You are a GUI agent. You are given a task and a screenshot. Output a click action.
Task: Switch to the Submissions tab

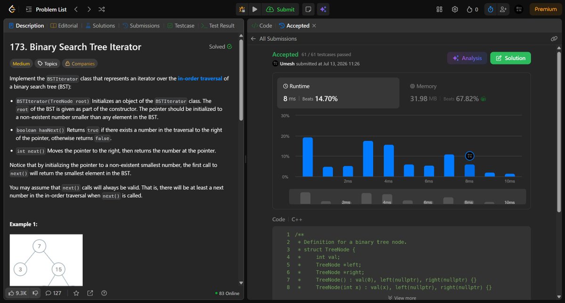click(x=141, y=26)
